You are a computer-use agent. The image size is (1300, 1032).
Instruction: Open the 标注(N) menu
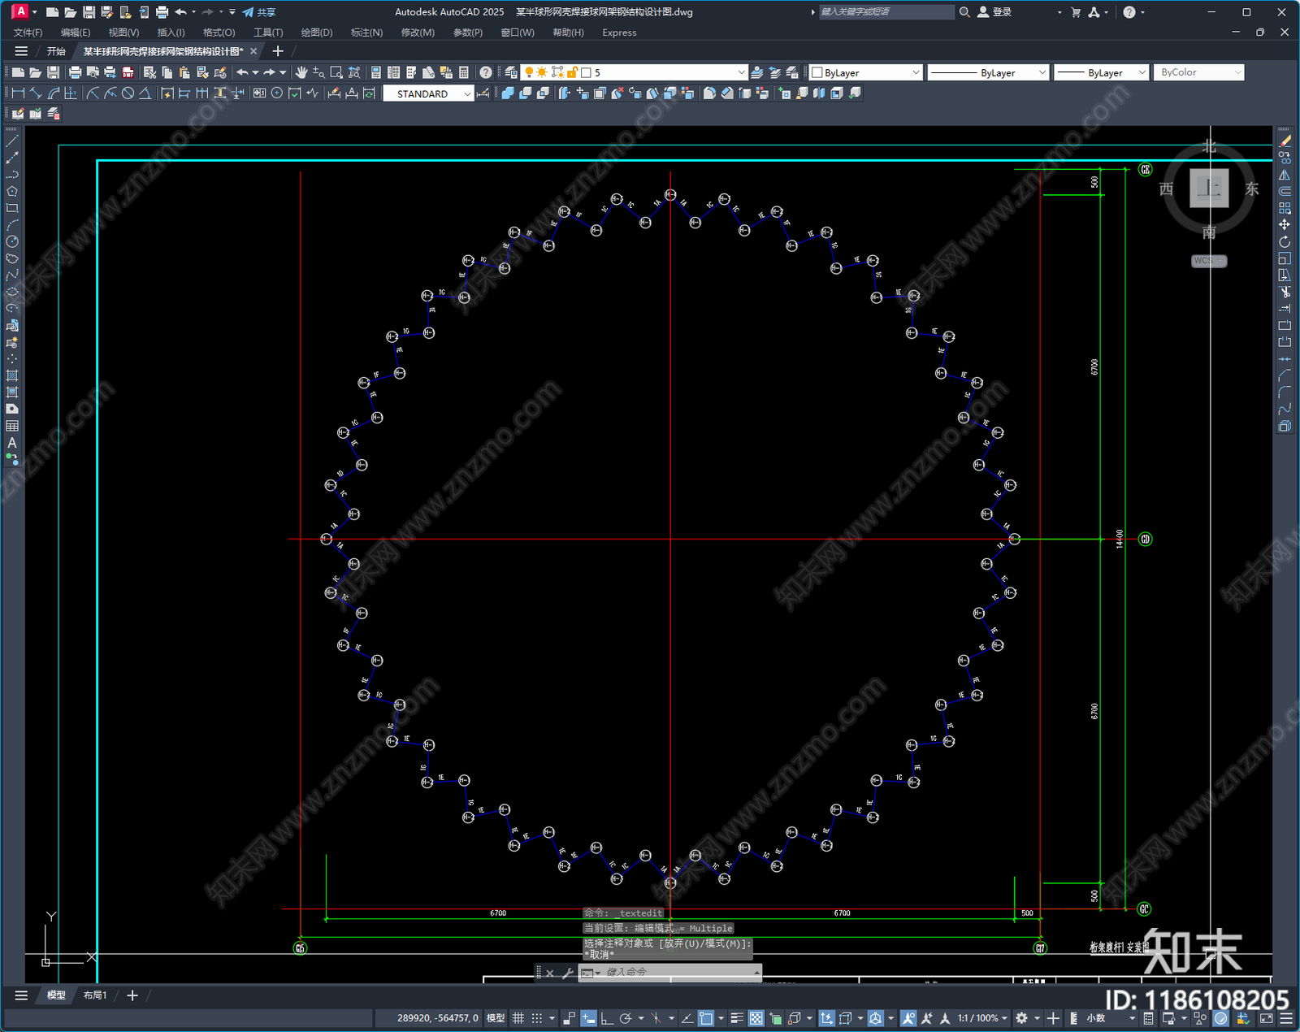366,33
